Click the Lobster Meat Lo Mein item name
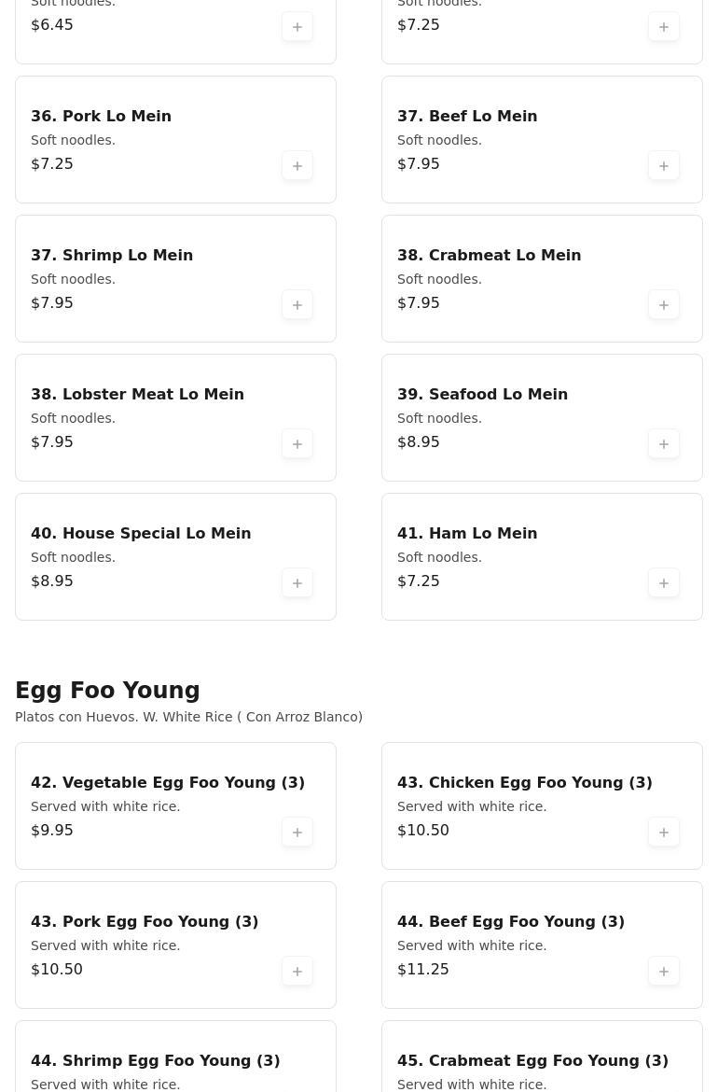This screenshot has width=718, height=1092. click(137, 394)
